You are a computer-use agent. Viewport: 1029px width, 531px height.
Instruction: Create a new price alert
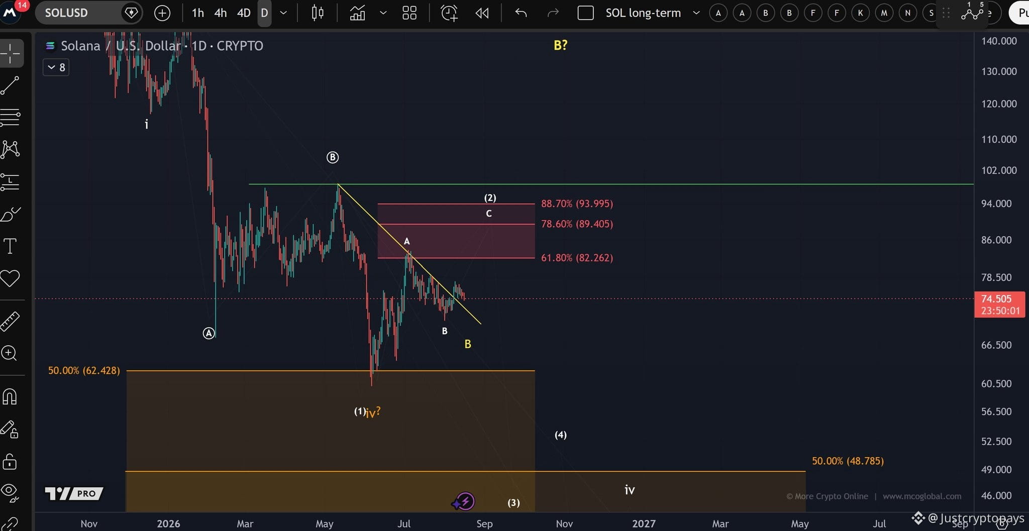pyautogui.click(x=449, y=13)
